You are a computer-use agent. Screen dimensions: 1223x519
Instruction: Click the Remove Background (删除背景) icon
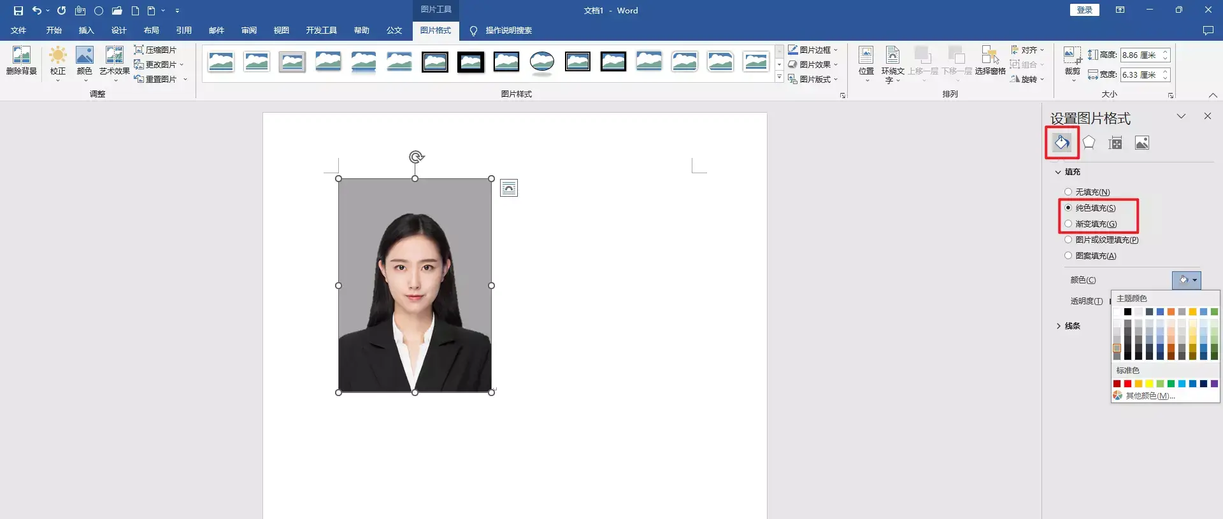(x=21, y=61)
